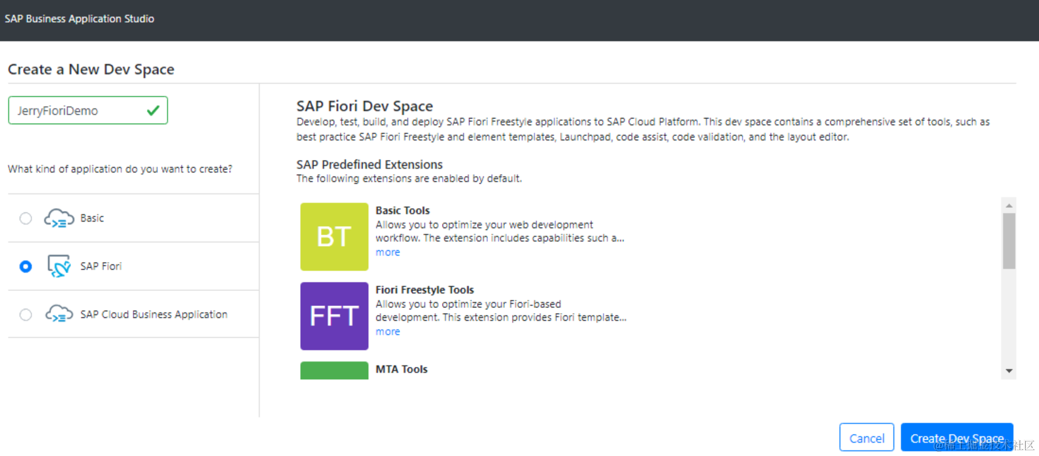Viewport: 1039px width, 456px height.
Task: Click the SAP Fiori monitor icon
Action: [59, 266]
